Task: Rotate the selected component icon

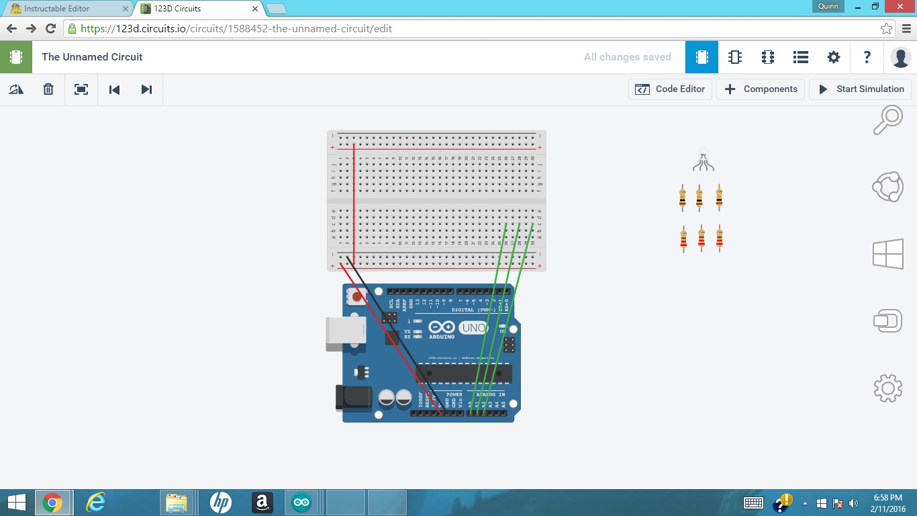Action: pos(16,89)
